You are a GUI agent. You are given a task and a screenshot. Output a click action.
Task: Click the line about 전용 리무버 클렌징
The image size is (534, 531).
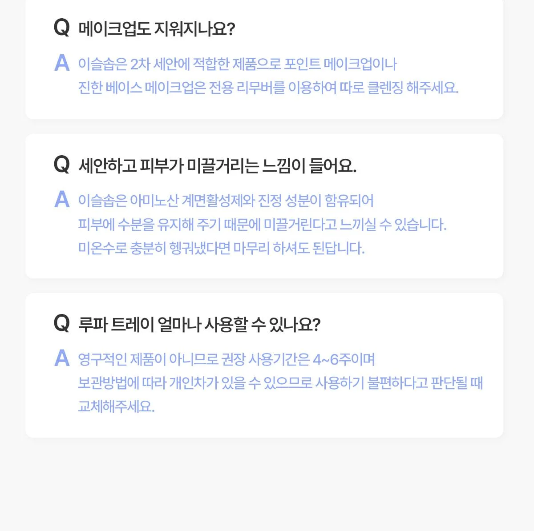(x=268, y=88)
